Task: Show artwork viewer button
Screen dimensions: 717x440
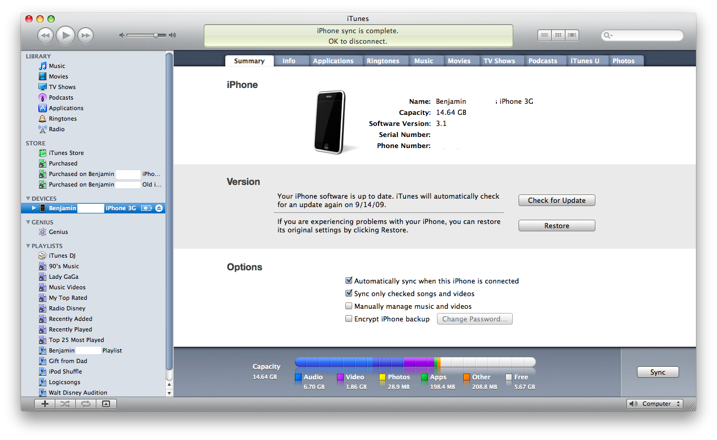Action: (106, 404)
